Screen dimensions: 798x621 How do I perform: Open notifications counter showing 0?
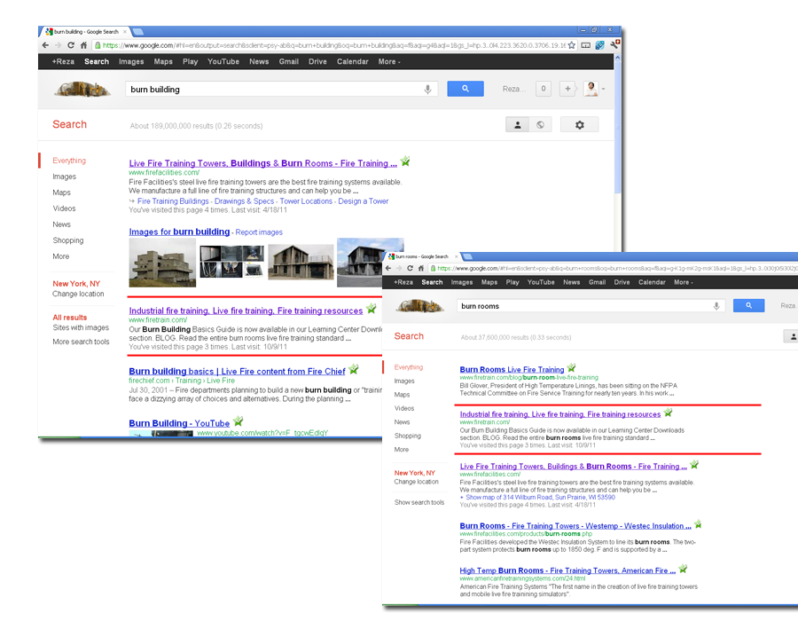[x=543, y=89]
